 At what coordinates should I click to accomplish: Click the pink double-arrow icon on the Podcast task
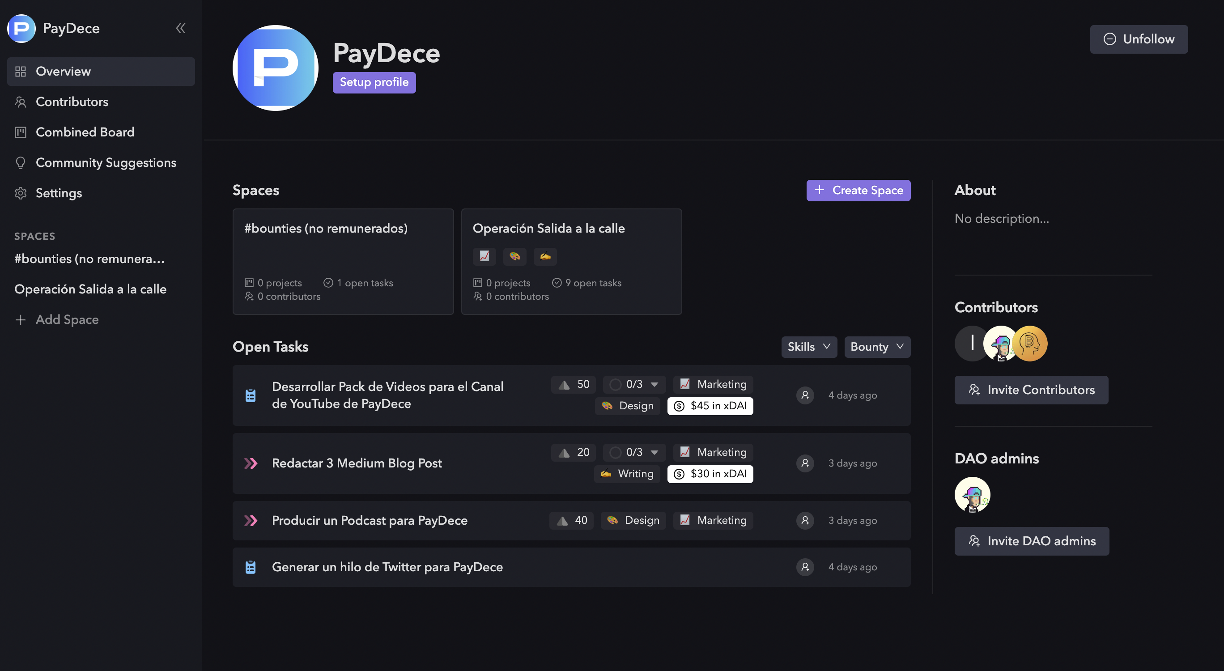251,520
